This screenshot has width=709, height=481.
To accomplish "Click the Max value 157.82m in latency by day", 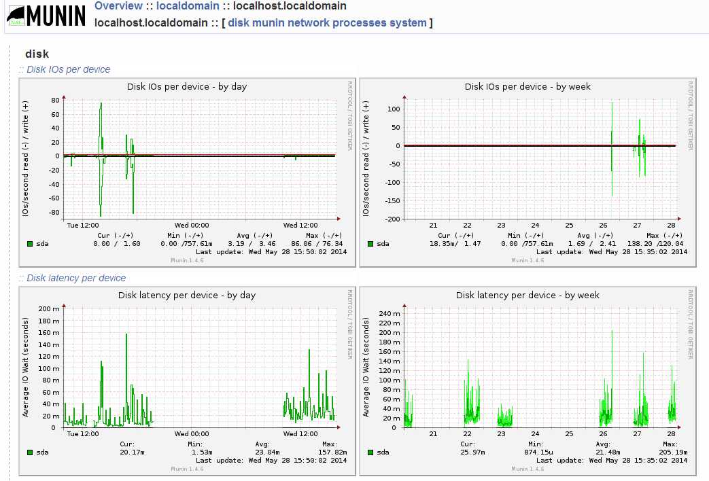I will tap(332, 452).
